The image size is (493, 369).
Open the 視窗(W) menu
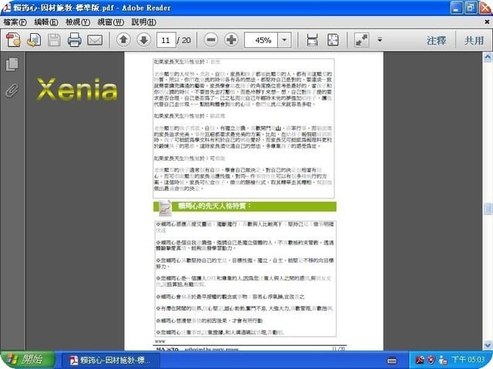point(111,22)
